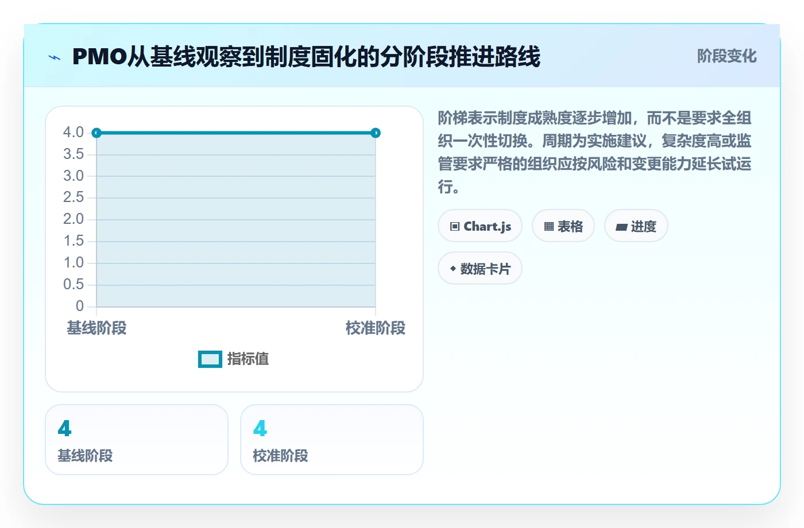Image resolution: width=804 pixels, height=528 pixels.
Task: Click the square icon in Chart.js chip
Action: pos(455,227)
